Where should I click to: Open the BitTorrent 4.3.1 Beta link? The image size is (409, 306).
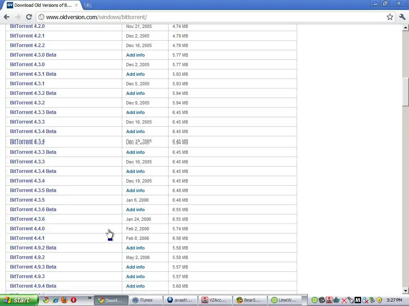click(x=33, y=74)
